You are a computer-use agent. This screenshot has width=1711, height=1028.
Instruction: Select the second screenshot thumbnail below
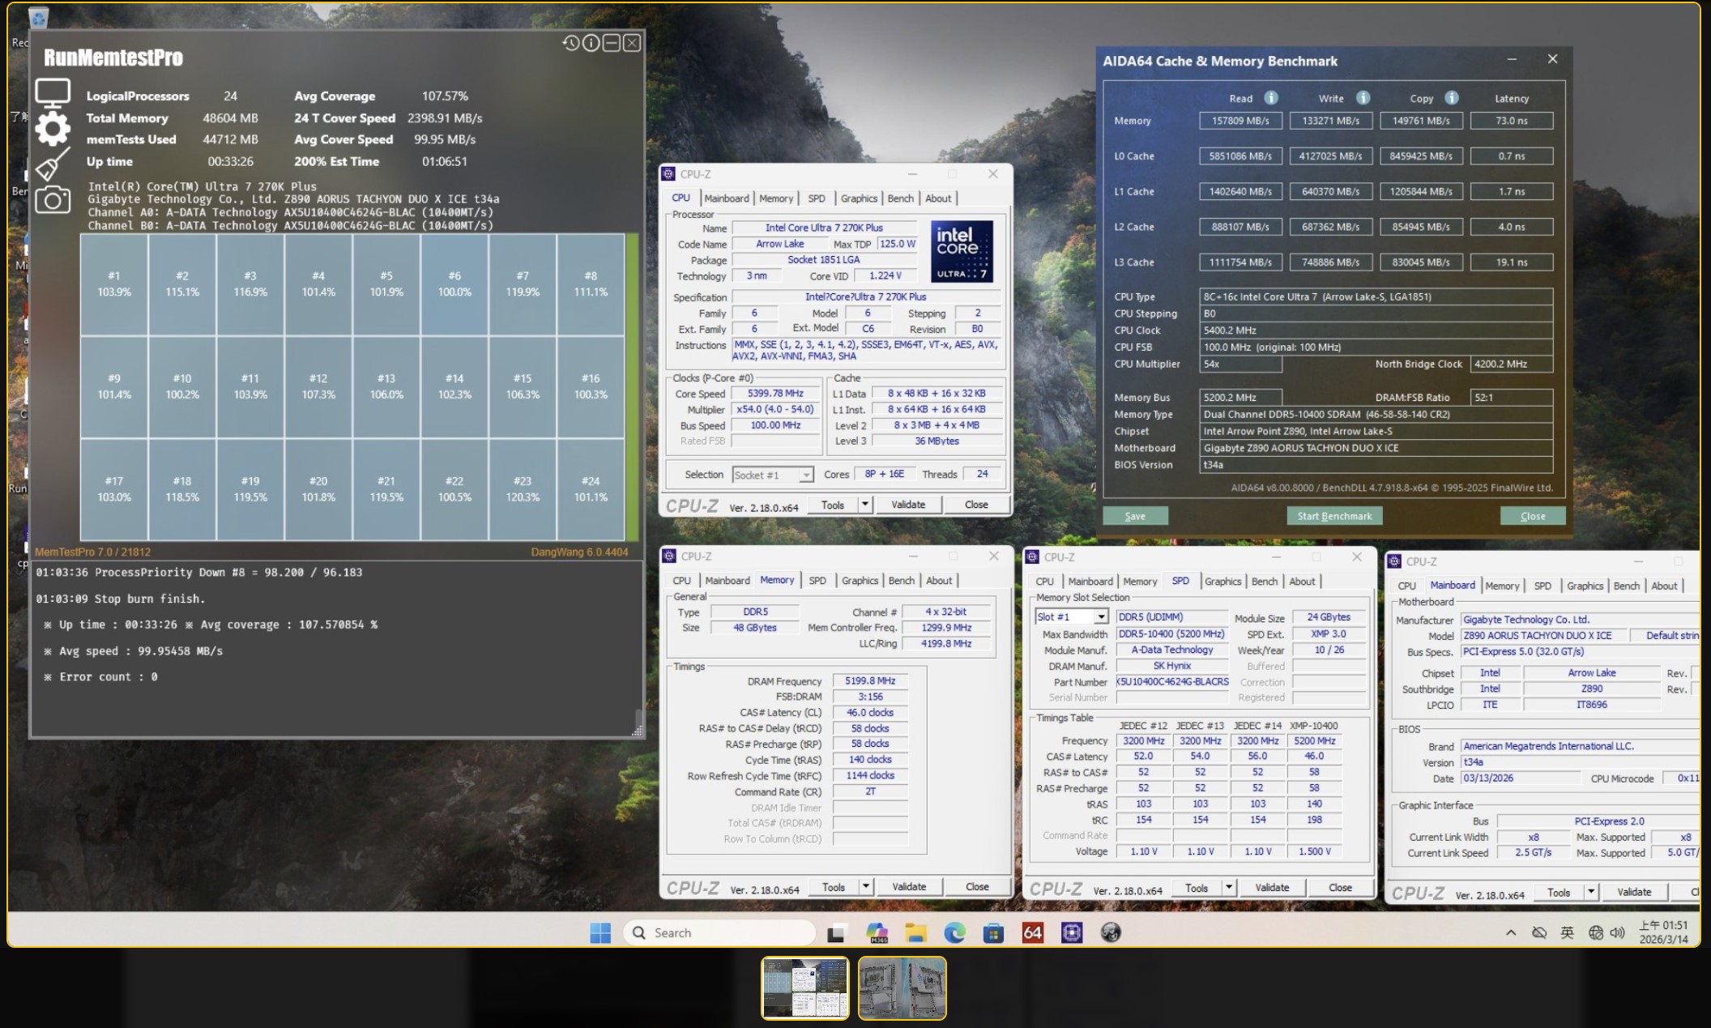902,987
